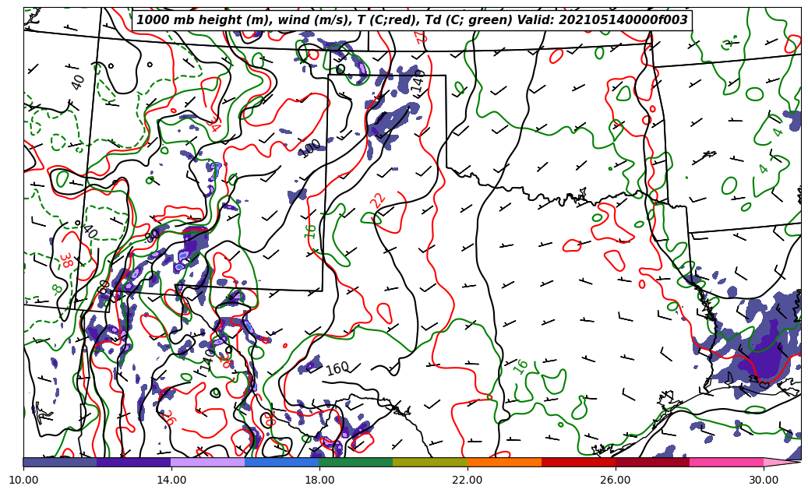Select the green 18–20 colorbar segment
This screenshot has width=808, height=493.
click(355, 462)
